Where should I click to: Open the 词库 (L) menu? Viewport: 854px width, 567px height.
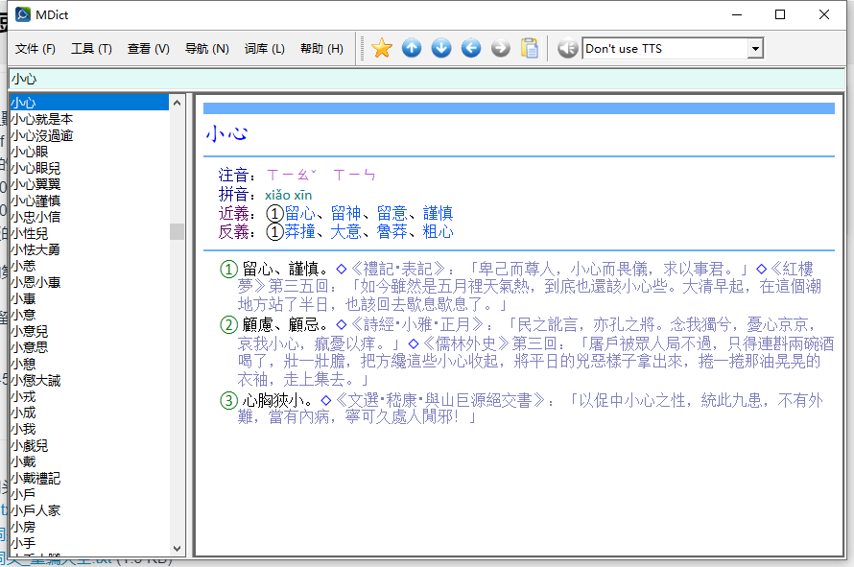click(x=264, y=49)
